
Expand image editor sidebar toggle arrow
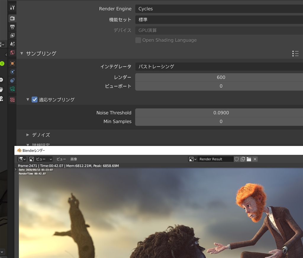[15, 169]
